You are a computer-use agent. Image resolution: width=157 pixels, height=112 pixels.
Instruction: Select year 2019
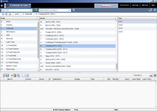pyautogui.click(x=137, y=29)
